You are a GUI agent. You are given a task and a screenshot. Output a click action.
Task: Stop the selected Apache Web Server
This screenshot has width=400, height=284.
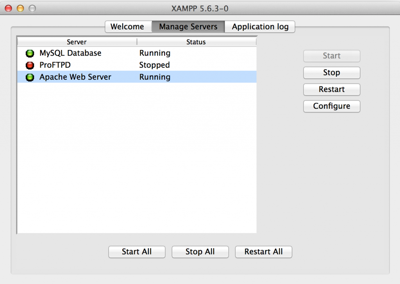click(x=332, y=72)
